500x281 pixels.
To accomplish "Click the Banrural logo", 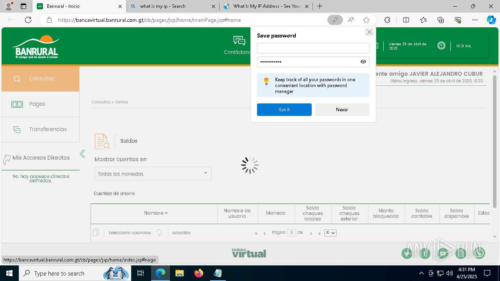I will 36,47.
